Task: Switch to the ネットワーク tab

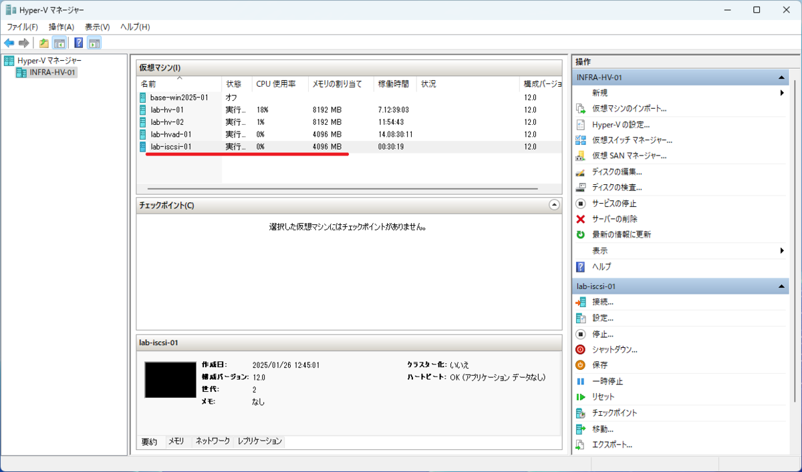Action: (212, 441)
